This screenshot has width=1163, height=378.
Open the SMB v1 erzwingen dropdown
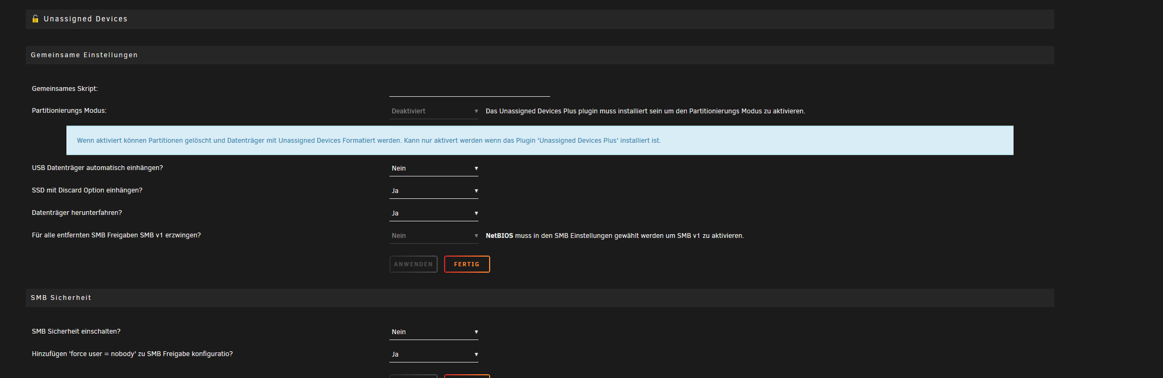[x=434, y=236]
